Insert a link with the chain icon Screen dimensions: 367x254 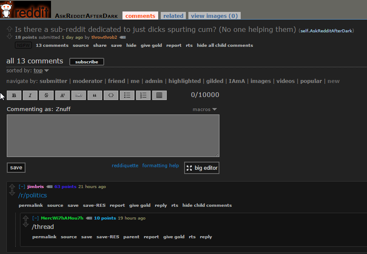[x=79, y=95]
